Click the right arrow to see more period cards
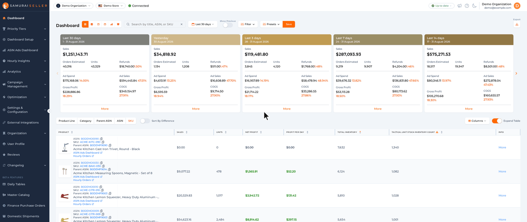This screenshot has width=527, height=222. 516,73
